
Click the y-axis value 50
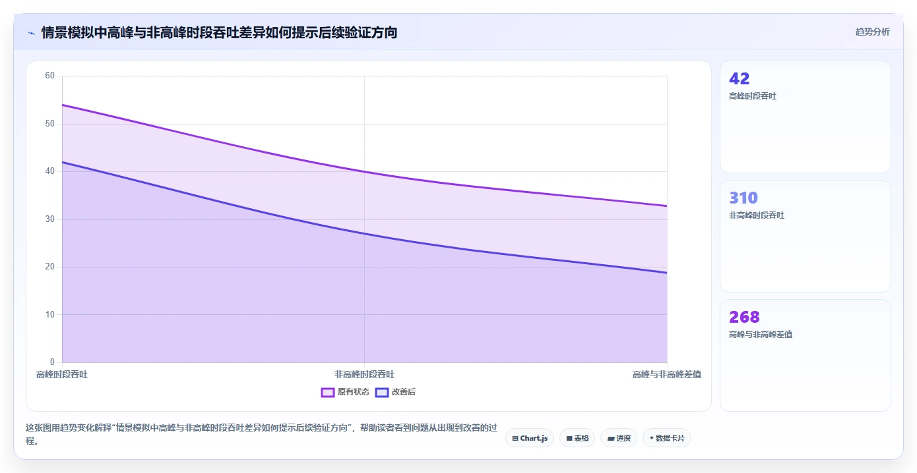tap(50, 124)
